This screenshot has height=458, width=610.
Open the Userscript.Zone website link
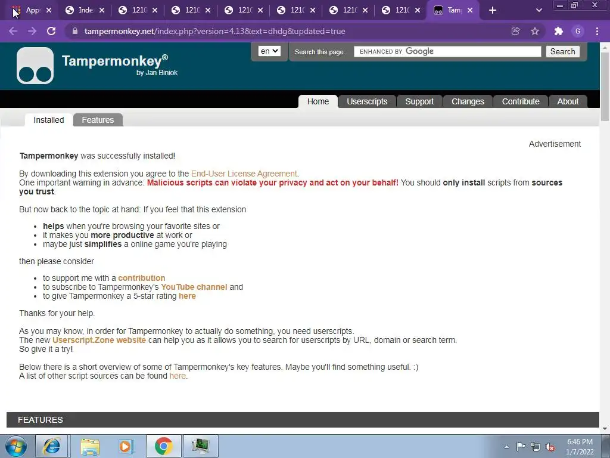pyautogui.click(x=99, y=340)
